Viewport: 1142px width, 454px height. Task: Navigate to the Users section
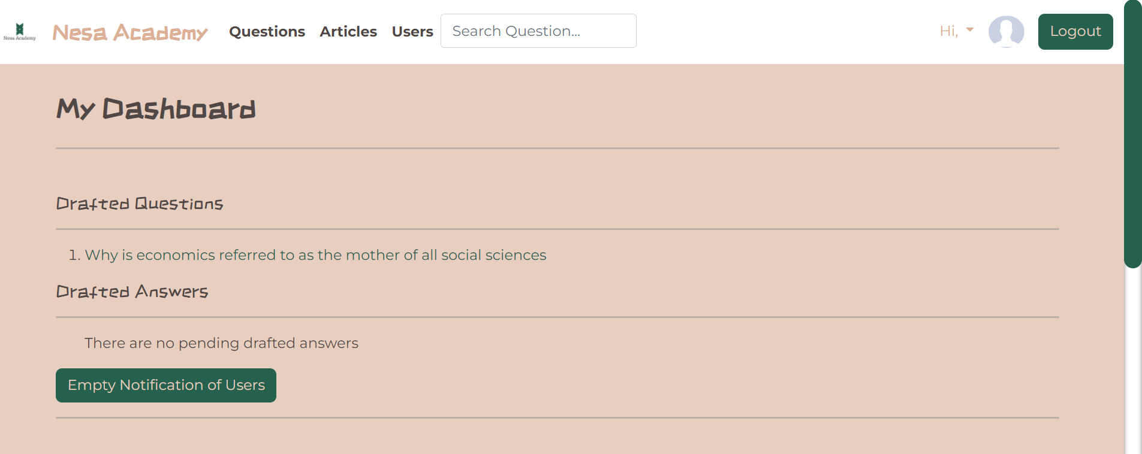pos(412,32)
